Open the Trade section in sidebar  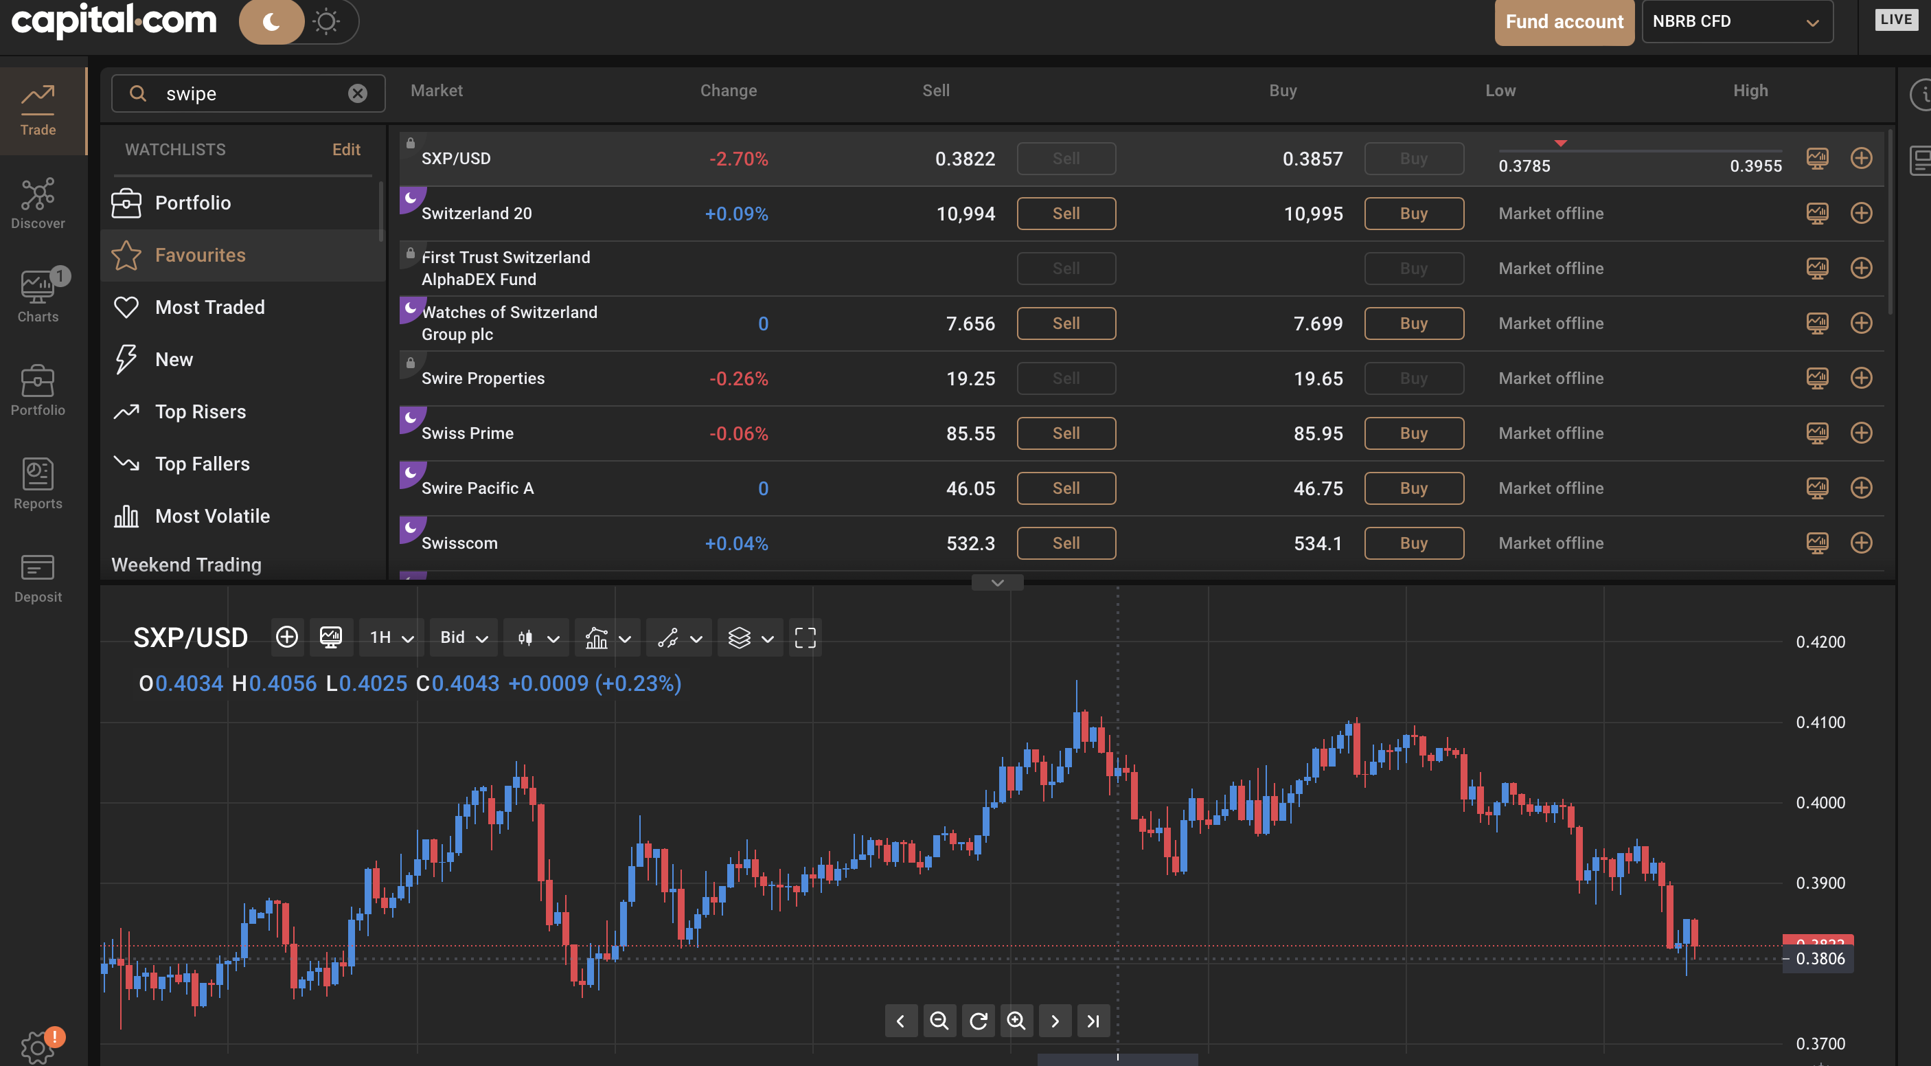pyautogui.click(x=38, y=110)
